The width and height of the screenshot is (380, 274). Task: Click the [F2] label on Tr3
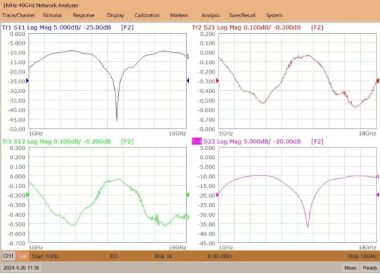pos(128,142)
